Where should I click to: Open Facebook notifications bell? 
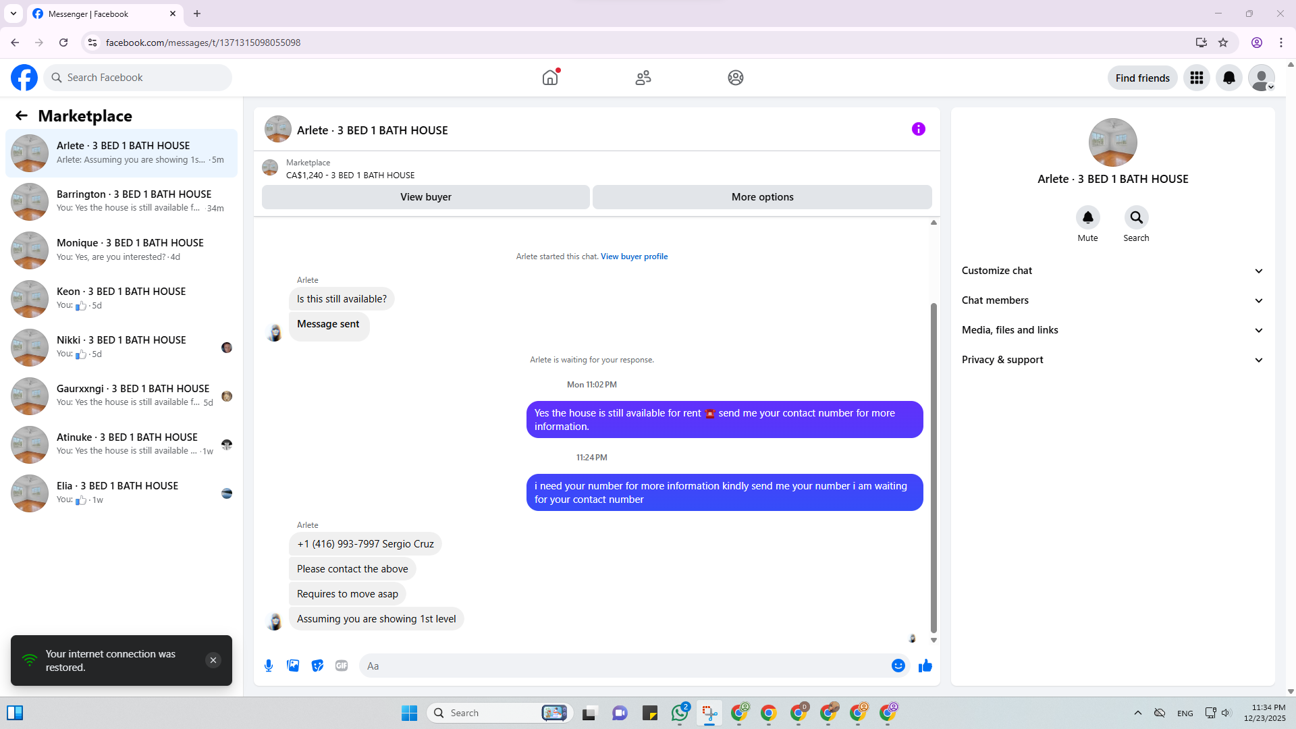tap(1228, 78)
